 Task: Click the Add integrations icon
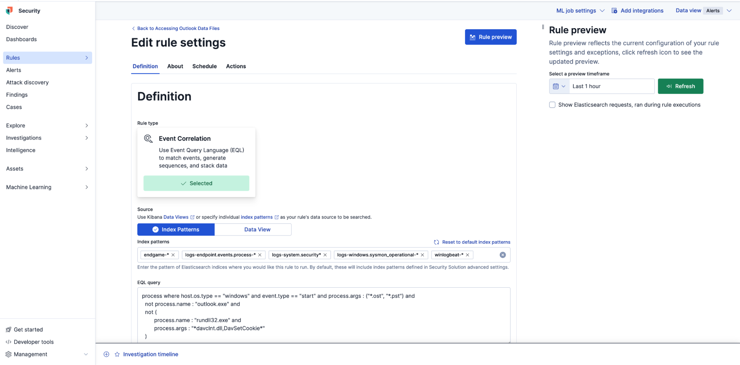[614, 10]
